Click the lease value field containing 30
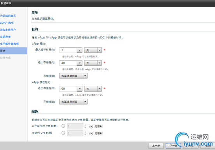The width and height of the screenshot is (215, 150). tap(68, 63)
